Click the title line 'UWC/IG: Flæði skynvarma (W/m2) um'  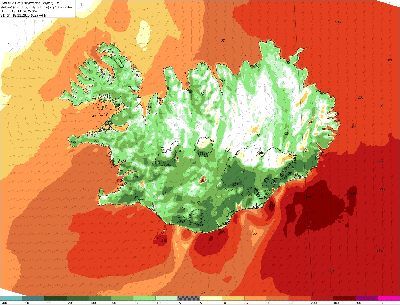30,3
